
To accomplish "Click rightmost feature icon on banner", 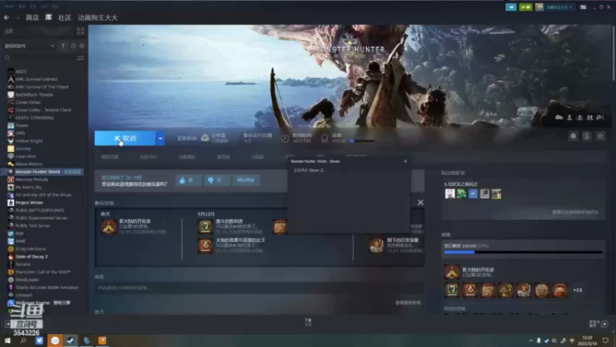I will click(600, 118).
